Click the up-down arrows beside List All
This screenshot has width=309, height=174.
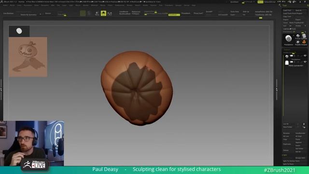[x=304, y=124]
